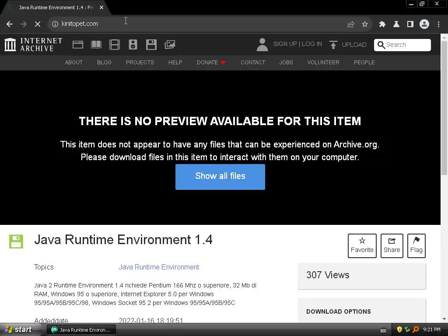Open the Web archive icon
This screenshot has width=448, height=336.
[x=78, y=45]
